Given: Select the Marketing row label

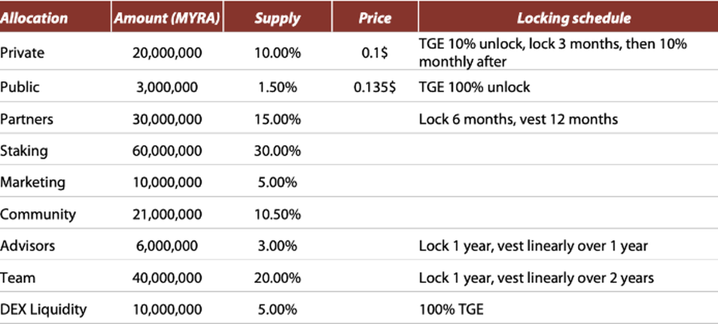Looking at the screenshot, I should [32, 182].
